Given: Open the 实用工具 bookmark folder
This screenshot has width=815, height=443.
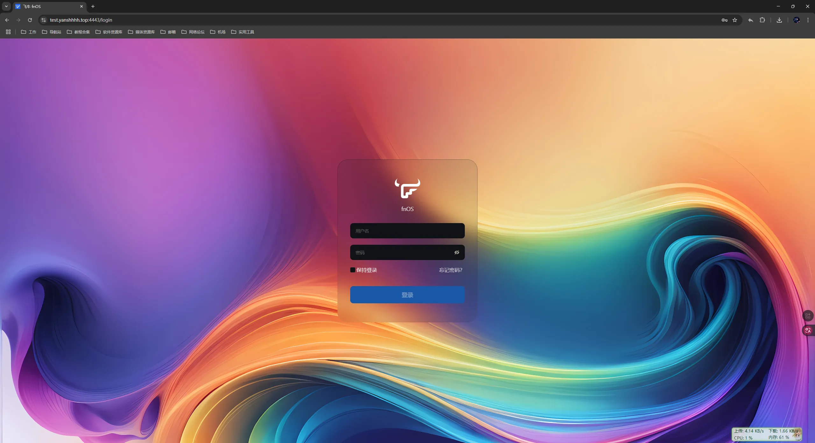Looking at the screenshot, I should 243,32.
